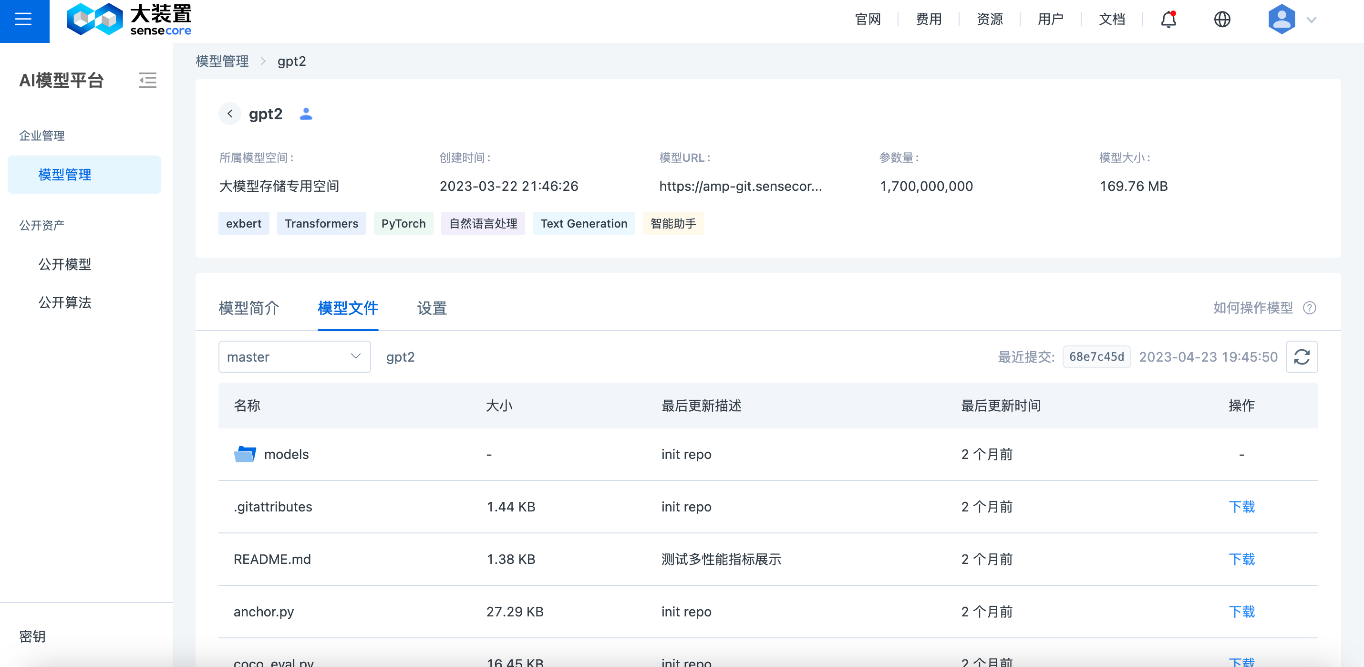Viewport: 1364px width, 667px height.
Task: Click the Text Generation tag
Action: [x=583, y=224]
